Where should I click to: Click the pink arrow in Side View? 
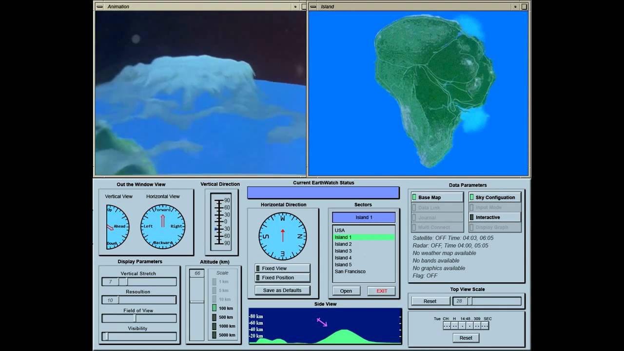(x=322, y=322)
